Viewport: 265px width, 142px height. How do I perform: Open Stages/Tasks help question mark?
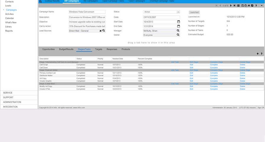pos(261,54)
